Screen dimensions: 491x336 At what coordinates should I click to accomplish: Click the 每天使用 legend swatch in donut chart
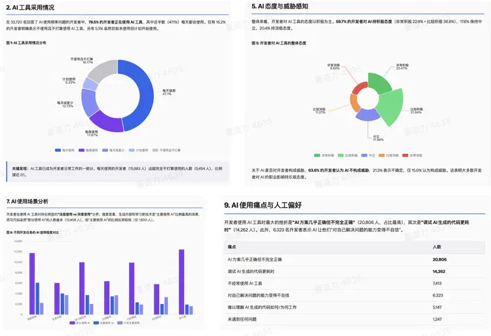click(58, 150)
